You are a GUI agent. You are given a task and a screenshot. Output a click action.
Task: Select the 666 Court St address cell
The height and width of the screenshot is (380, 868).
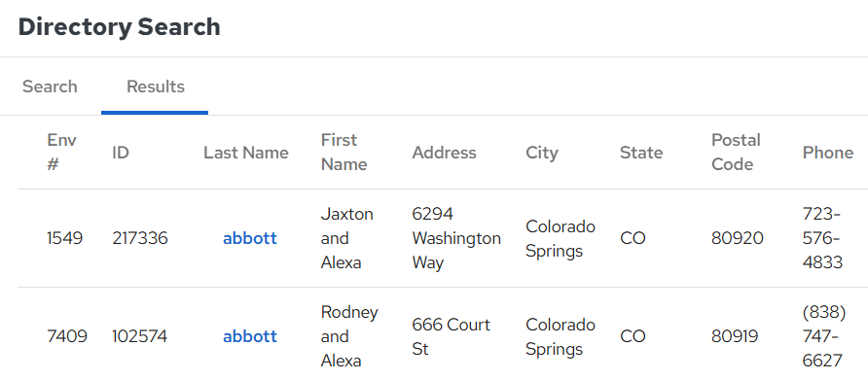[x=452, y=336]
